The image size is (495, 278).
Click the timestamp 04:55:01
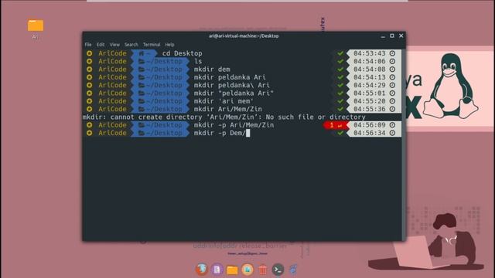click(x=370, y=93)
